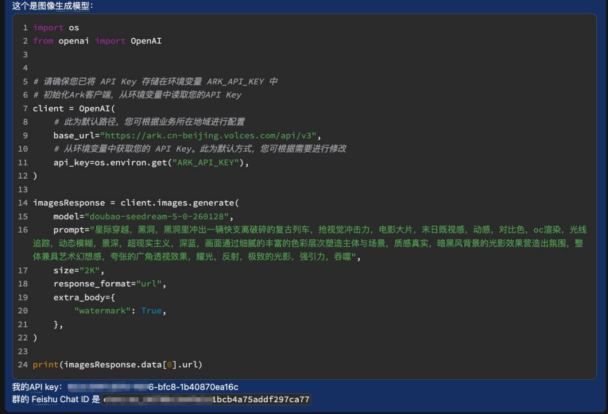
Task: Click the chat ID ending "1bcb4a75addf297ca77"
Action: point(207,399)
